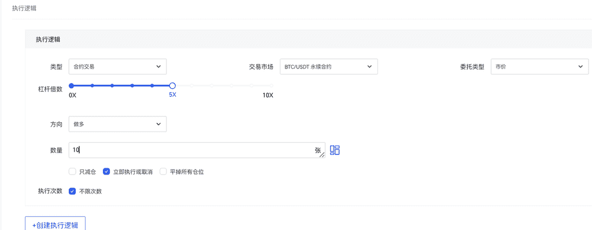Click the +创建执行逻辑 button
The width and height of the screenshot is (592, 230).
click(55, 225)
